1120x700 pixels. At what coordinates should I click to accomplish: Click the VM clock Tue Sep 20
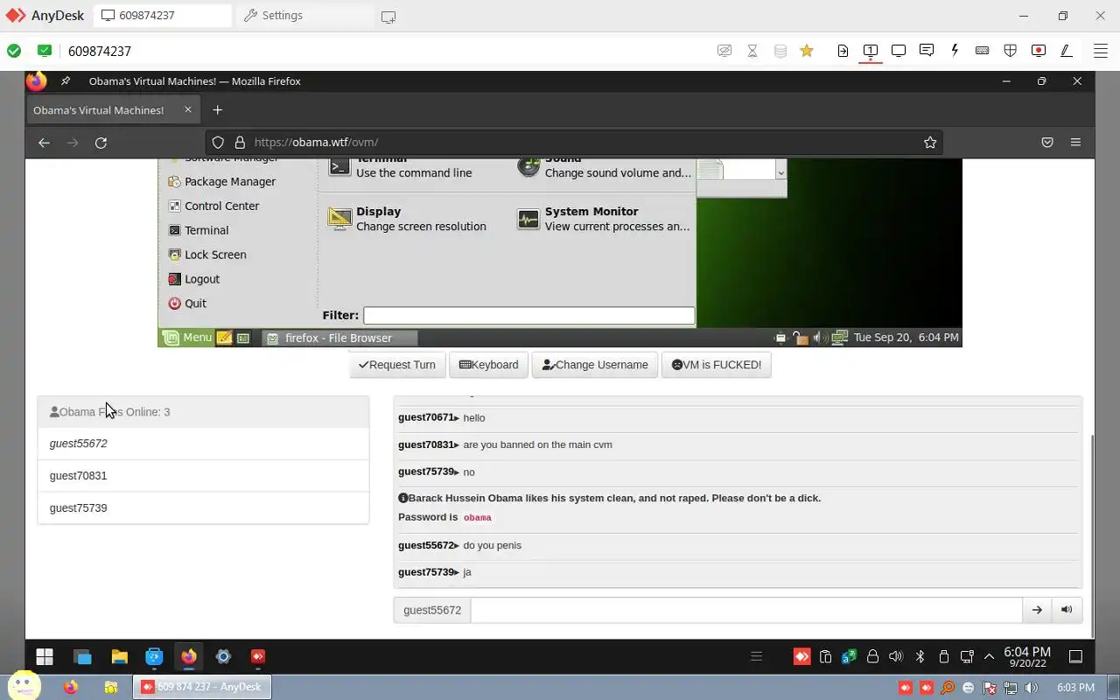[x=906, y=338]
